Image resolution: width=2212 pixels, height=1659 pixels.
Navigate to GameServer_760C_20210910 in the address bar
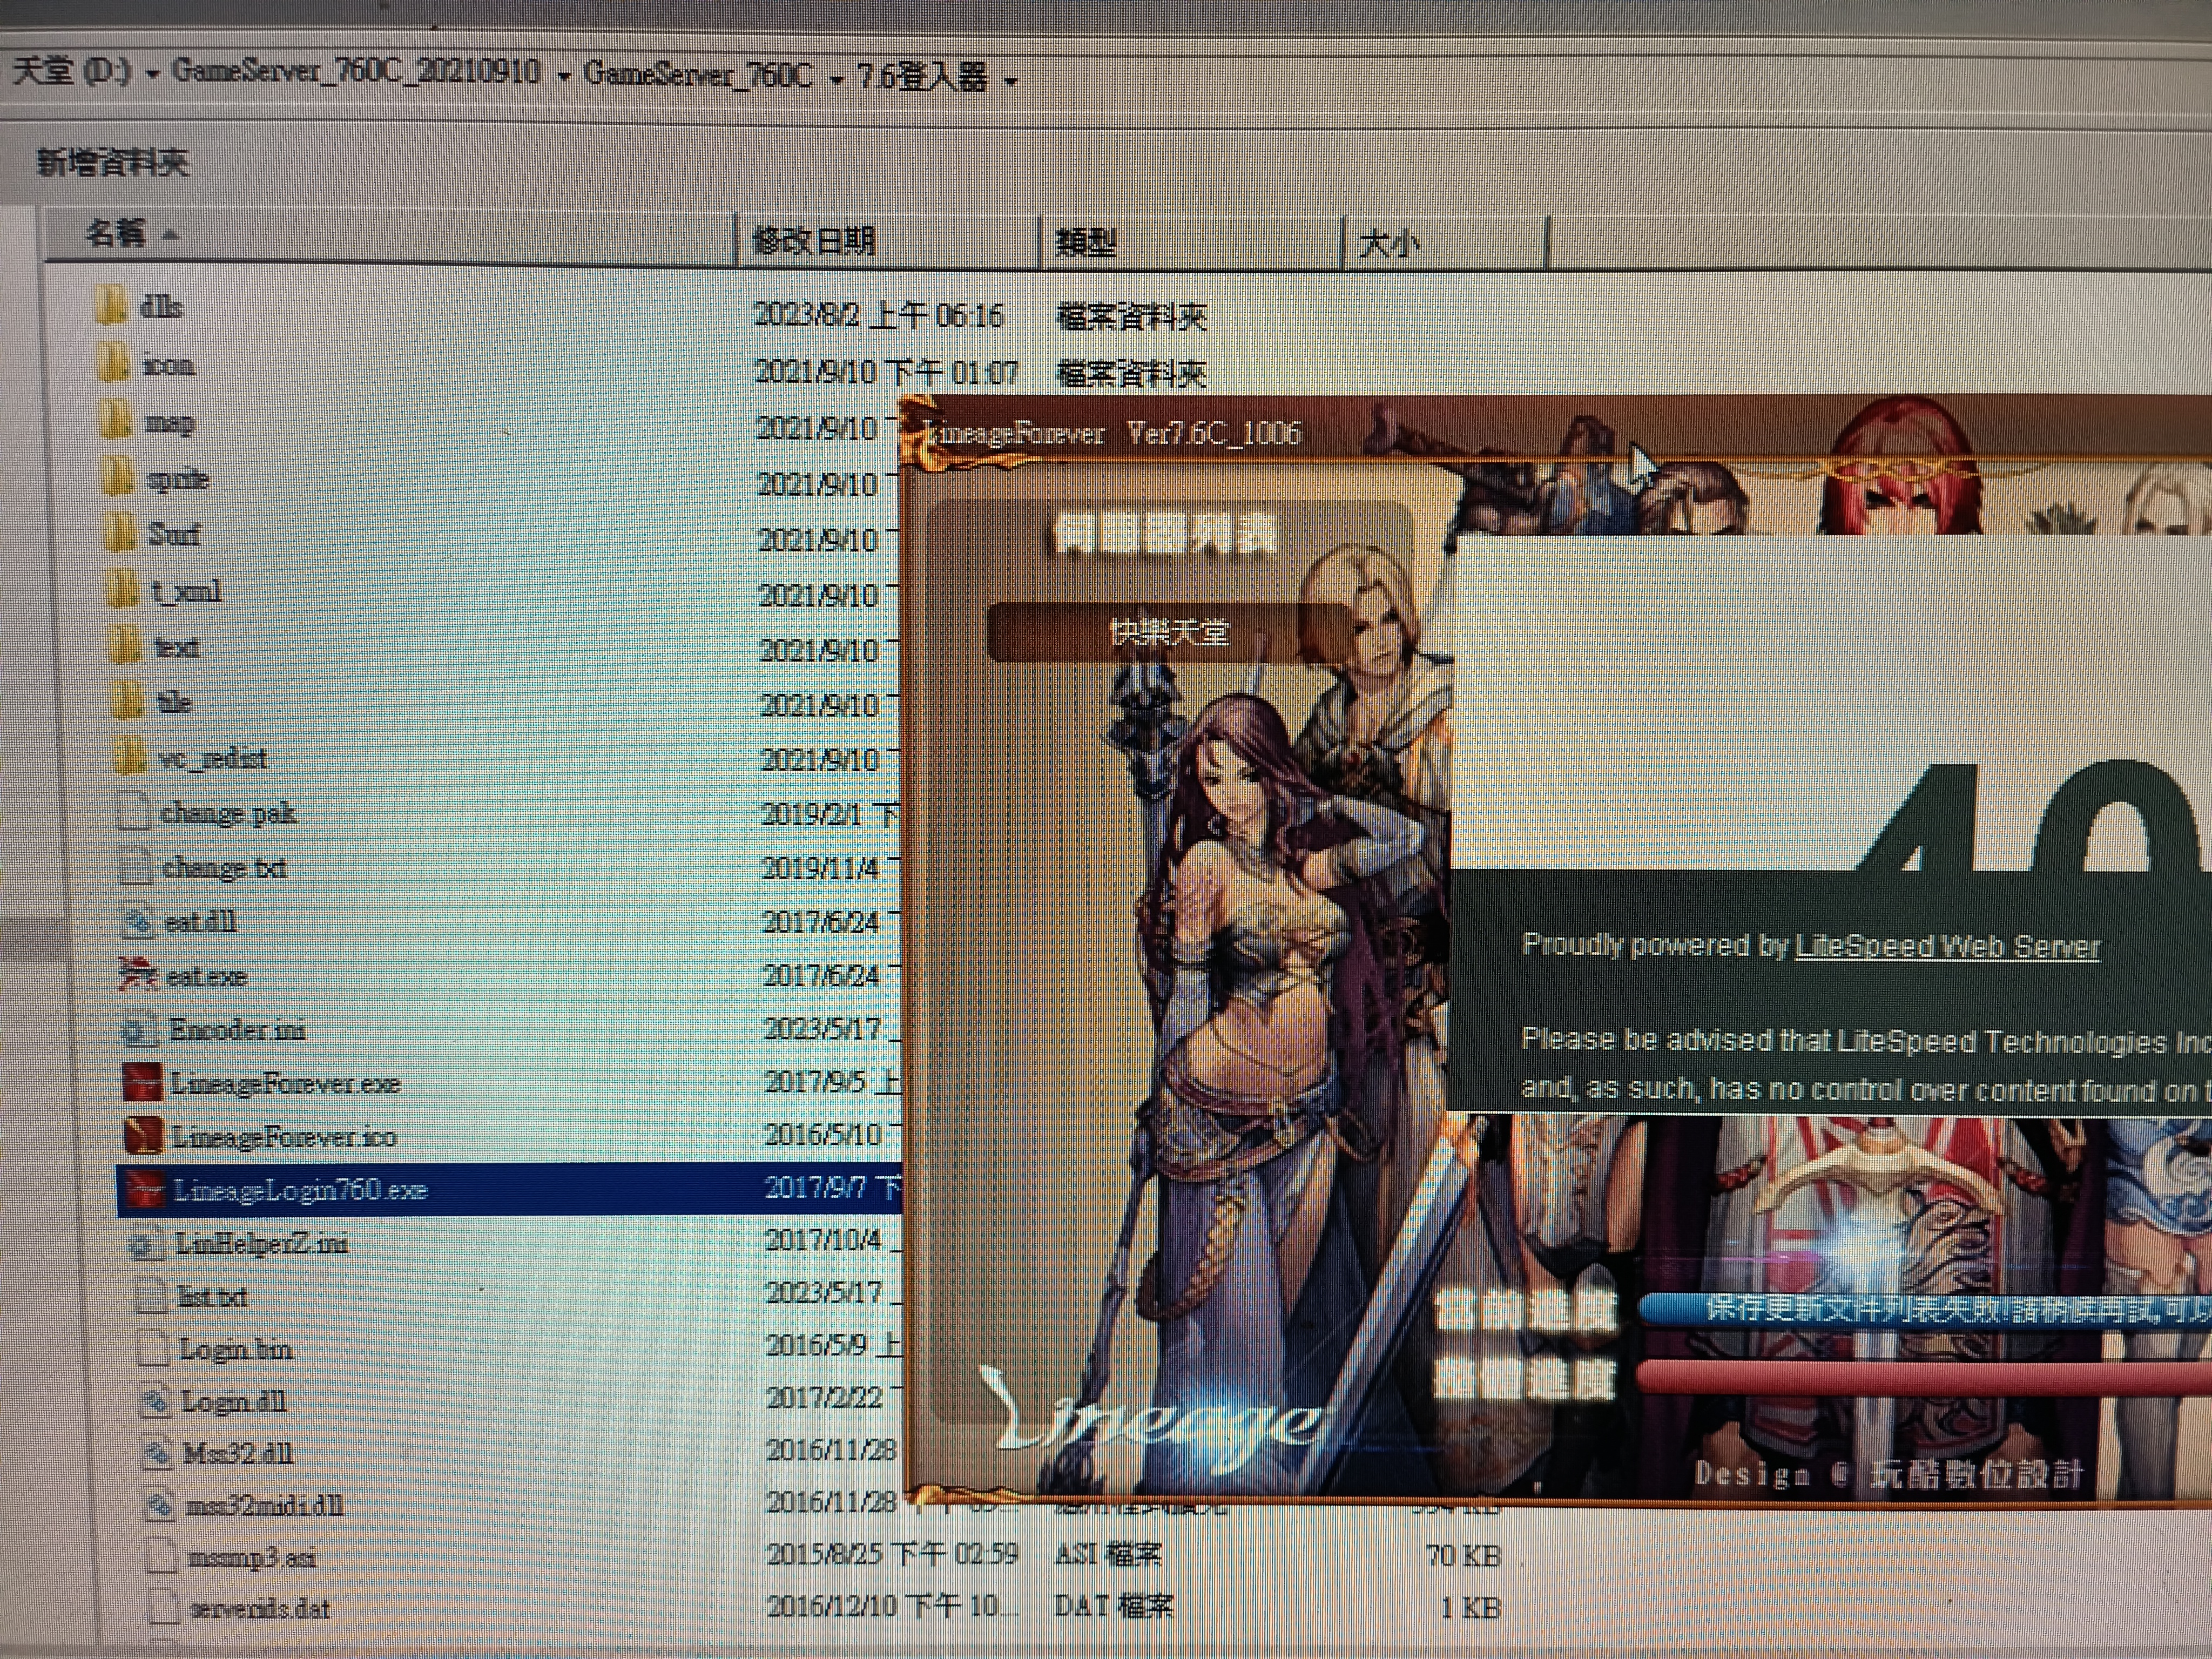[x=356, y=72]
